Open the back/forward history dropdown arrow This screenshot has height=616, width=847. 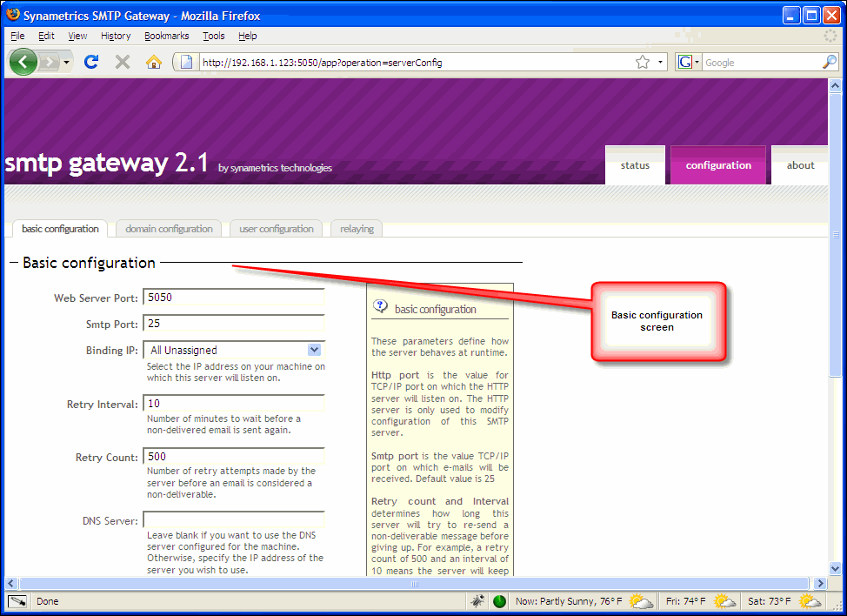(x=66, y=62)
